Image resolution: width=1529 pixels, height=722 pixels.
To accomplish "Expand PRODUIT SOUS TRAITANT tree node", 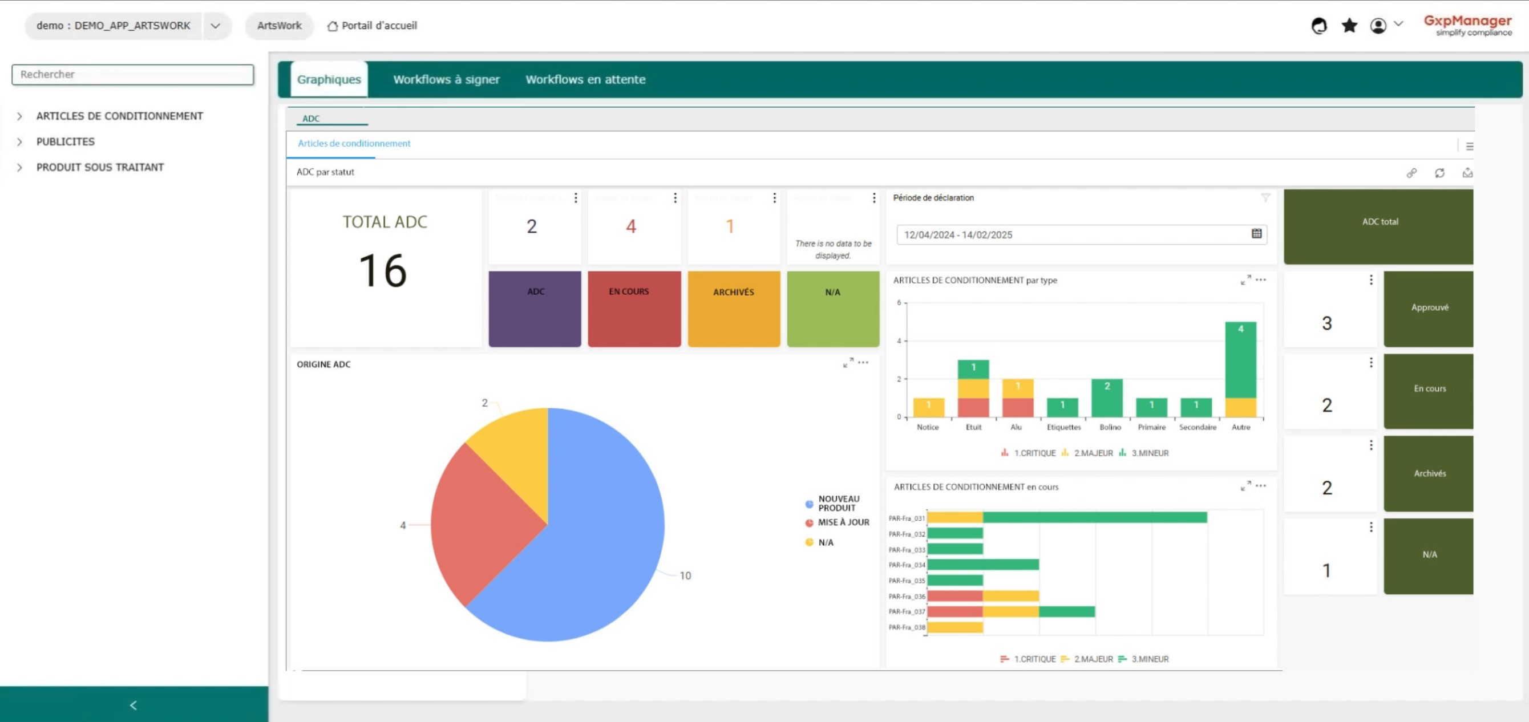I will [x=19, y=167].
